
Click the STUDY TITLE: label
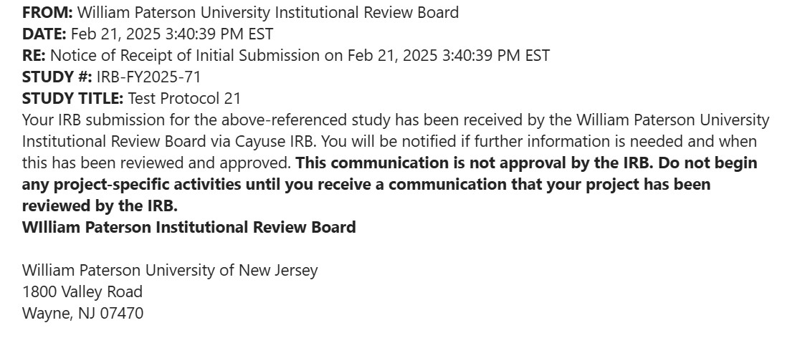(73, 99)
